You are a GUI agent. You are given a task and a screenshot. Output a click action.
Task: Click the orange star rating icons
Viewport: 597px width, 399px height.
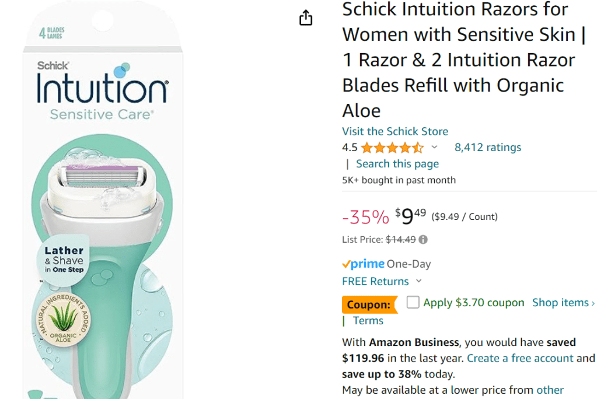pyautogui.click(x=392, y=148)
